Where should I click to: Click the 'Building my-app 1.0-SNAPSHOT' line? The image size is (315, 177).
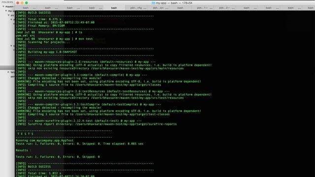(x=46, y=52)
